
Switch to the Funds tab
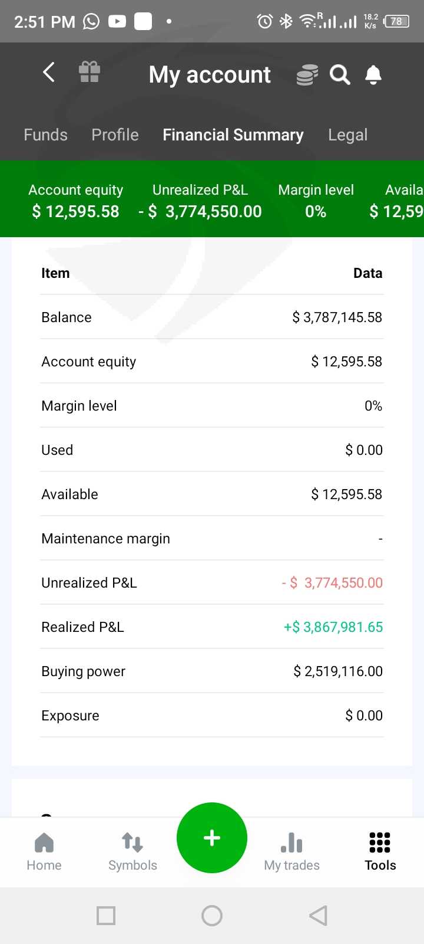point(45,135)
